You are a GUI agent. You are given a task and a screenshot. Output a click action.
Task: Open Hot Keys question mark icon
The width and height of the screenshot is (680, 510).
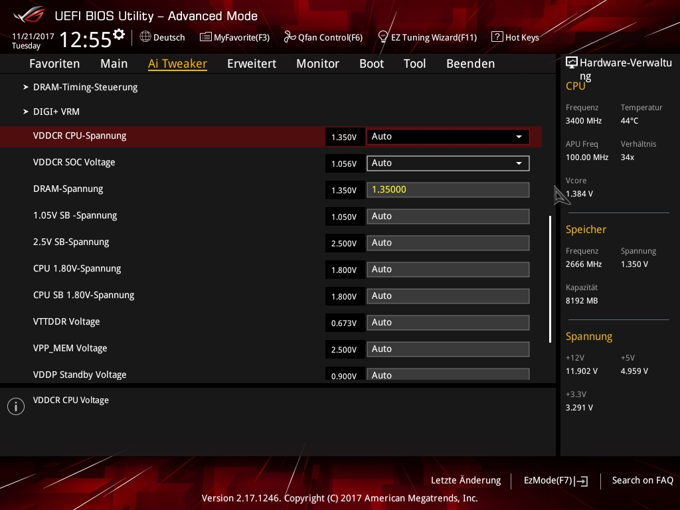[x=497, y=37]
